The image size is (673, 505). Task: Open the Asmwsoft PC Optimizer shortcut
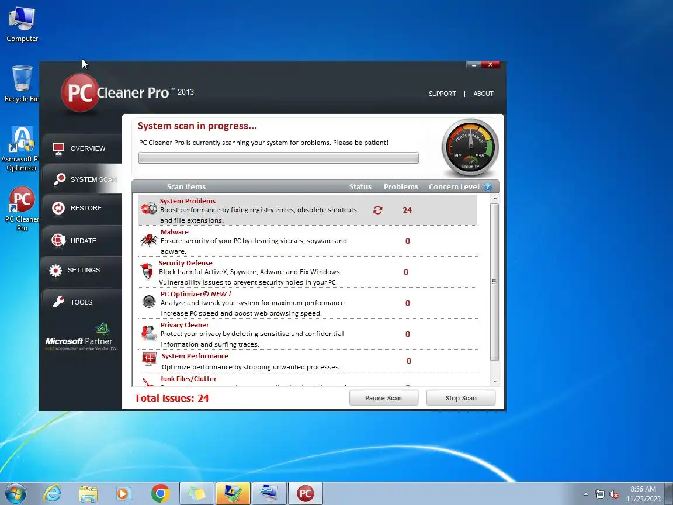[x=20, y=149]
